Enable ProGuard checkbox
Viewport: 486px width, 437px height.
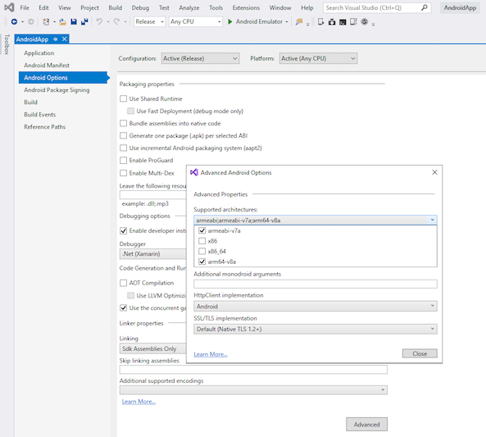coord(124,161)
